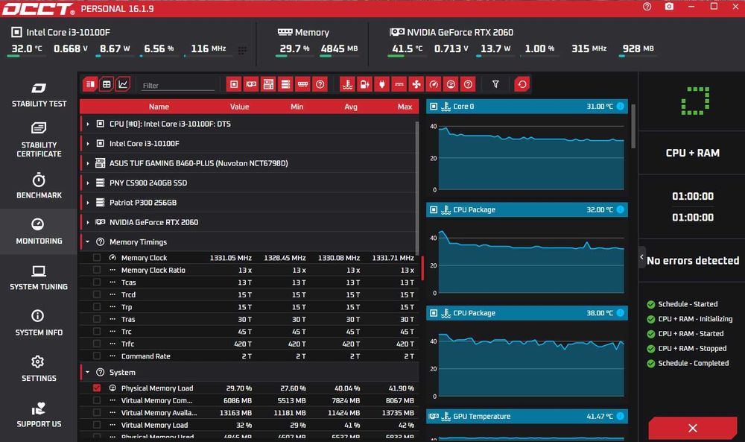Toggle the memory sensor filter icon

[x=302, y=84]
